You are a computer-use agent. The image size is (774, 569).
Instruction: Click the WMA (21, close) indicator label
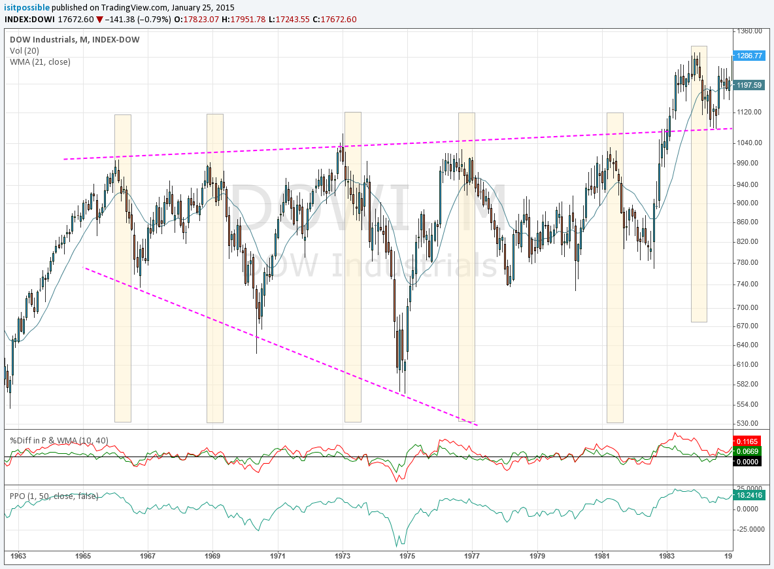40,61
